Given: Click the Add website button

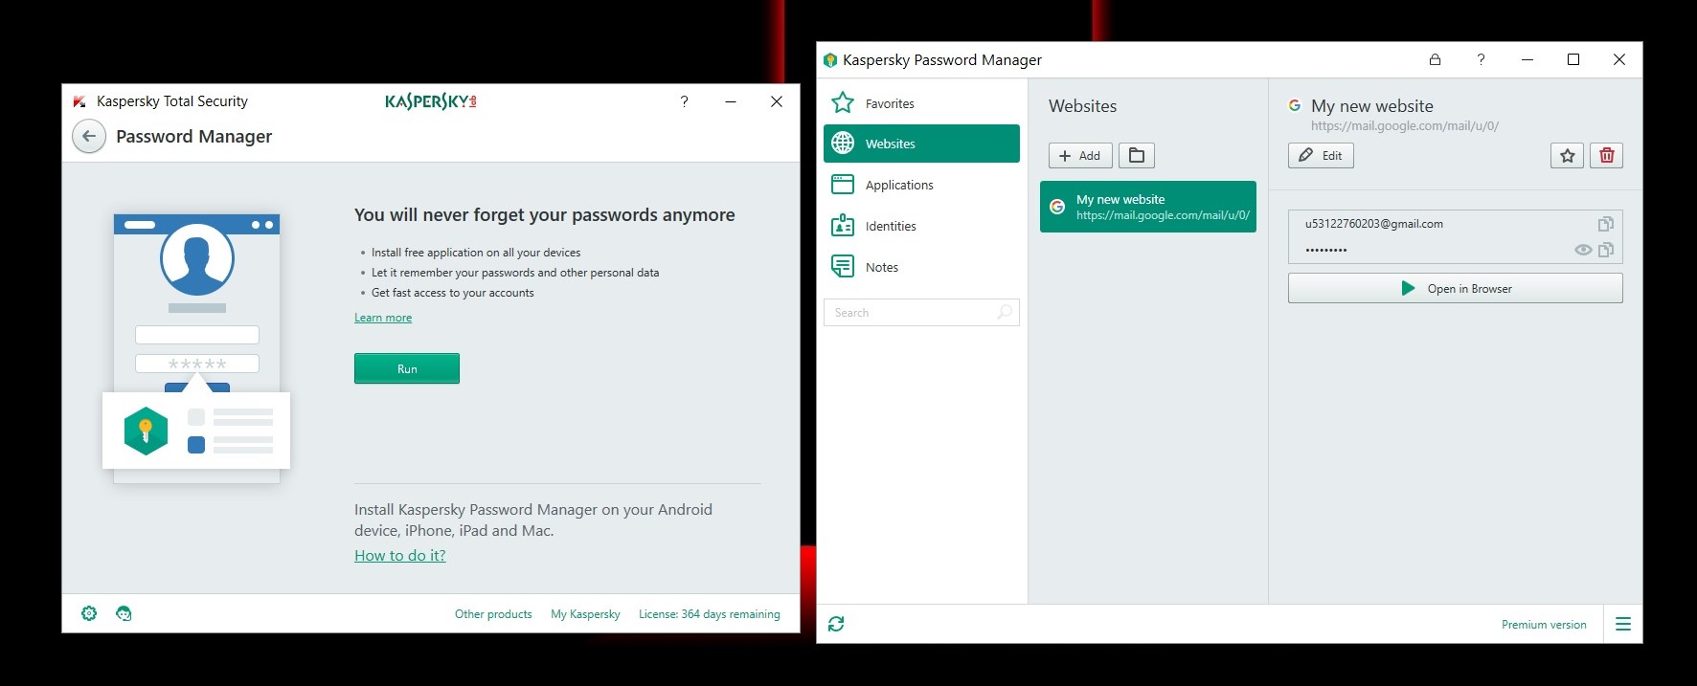Looking at the screenshot, I should (1080, 156).
